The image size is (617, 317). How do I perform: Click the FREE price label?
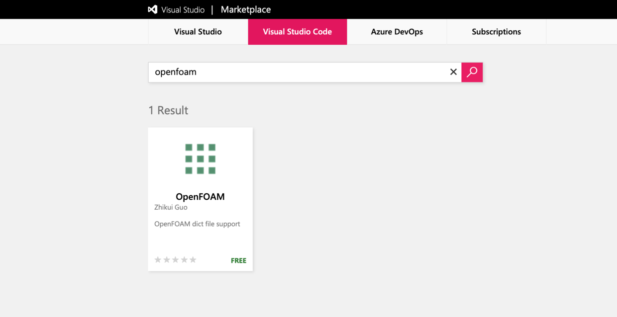point(238,260)
